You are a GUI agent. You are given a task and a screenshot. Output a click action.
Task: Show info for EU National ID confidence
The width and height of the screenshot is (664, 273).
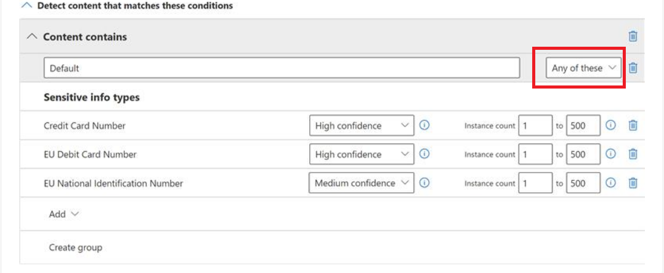coord(424,183)
